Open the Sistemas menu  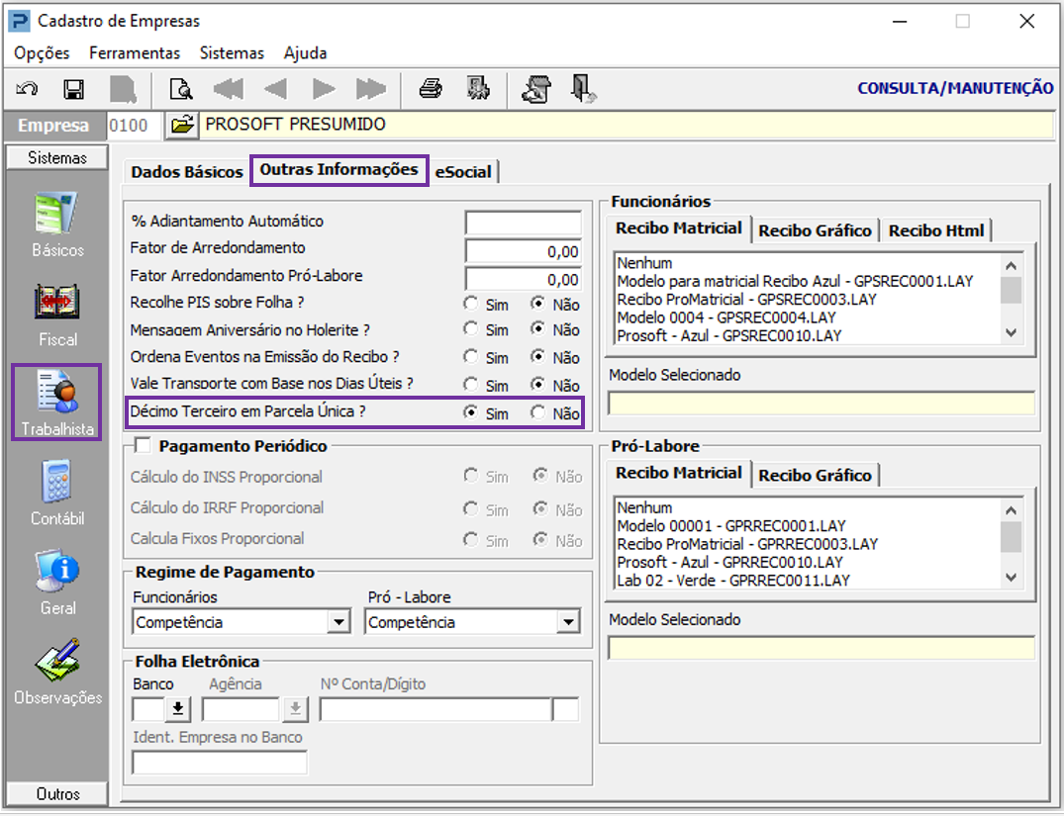tap(232, 52)
